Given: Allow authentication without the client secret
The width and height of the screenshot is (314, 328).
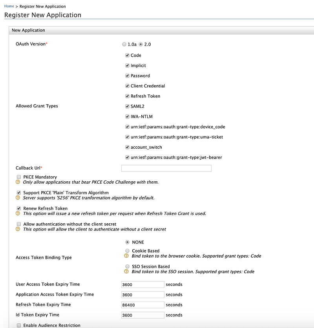Looking at the screenshot, I should 19,224.
